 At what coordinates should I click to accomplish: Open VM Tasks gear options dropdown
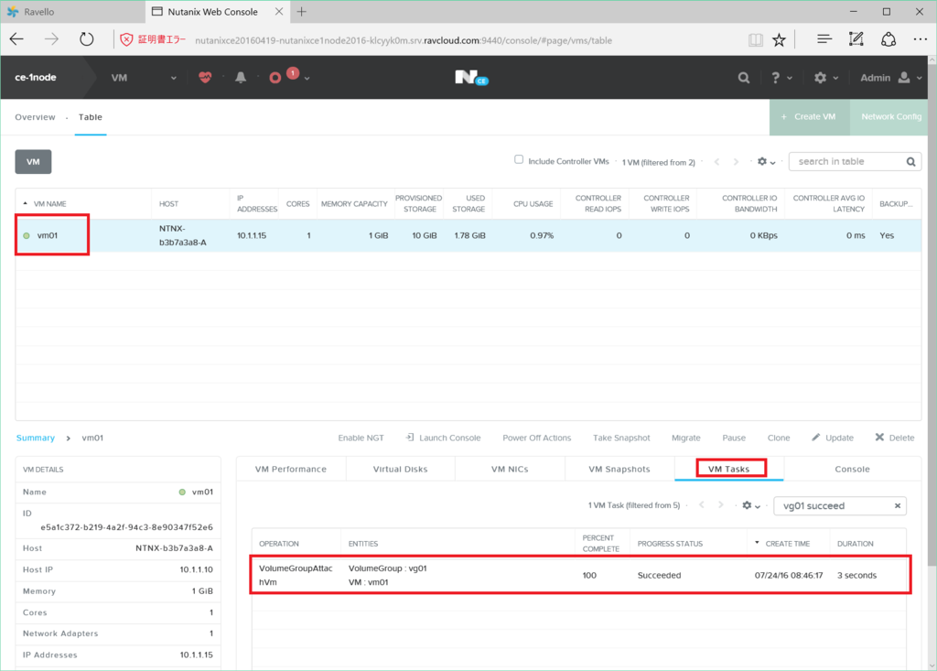[751, 505]
